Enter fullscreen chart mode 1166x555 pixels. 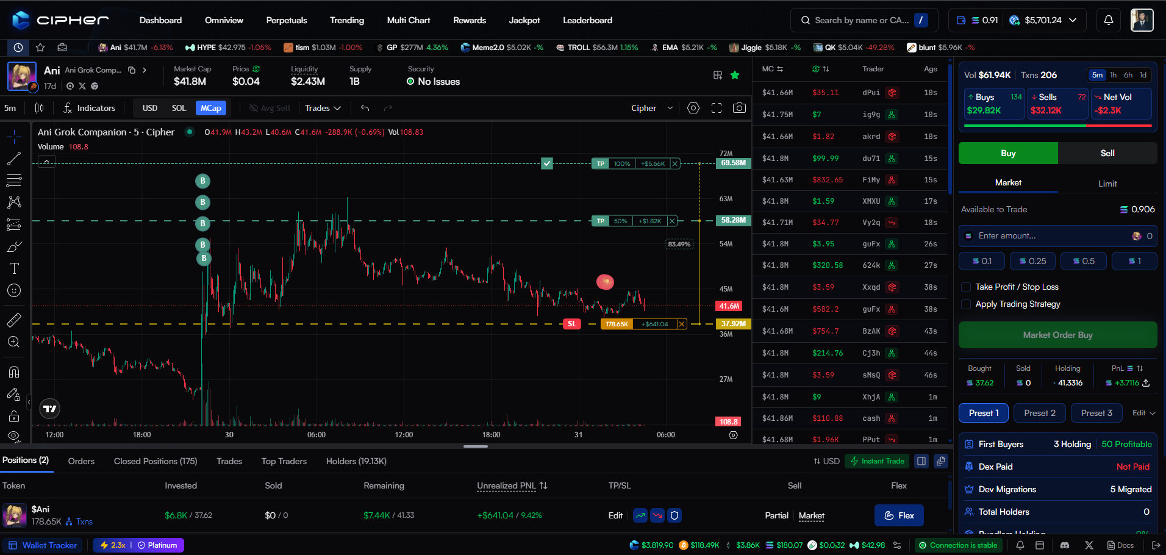coord(717,108)
